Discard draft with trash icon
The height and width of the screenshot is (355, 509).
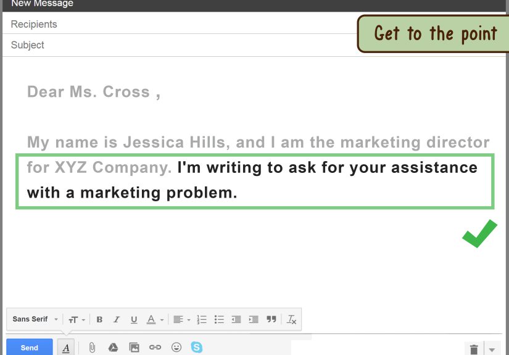(x=474, y=349)
